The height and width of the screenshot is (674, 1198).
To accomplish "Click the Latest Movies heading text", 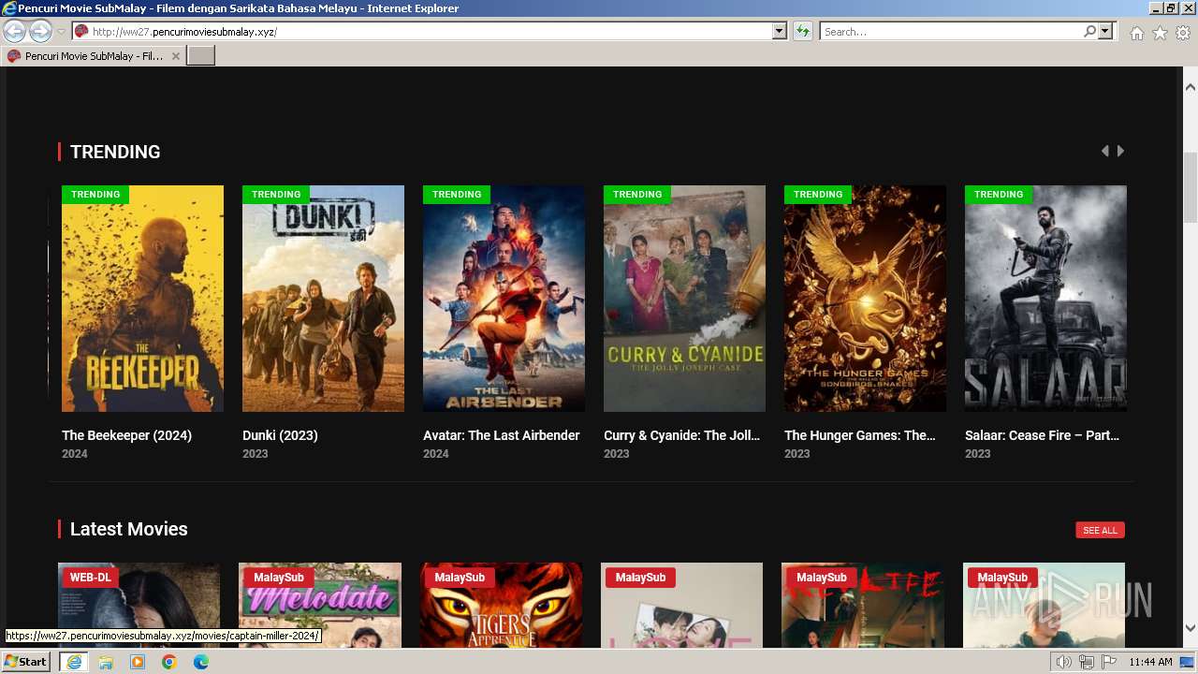I will 129,529.
